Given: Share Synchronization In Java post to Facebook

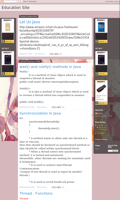Looking at the screenshot, I should 58,187.
